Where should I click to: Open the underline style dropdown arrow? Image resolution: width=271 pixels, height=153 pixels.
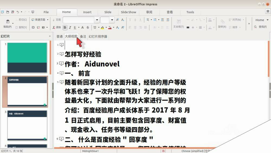pos(79,27)
